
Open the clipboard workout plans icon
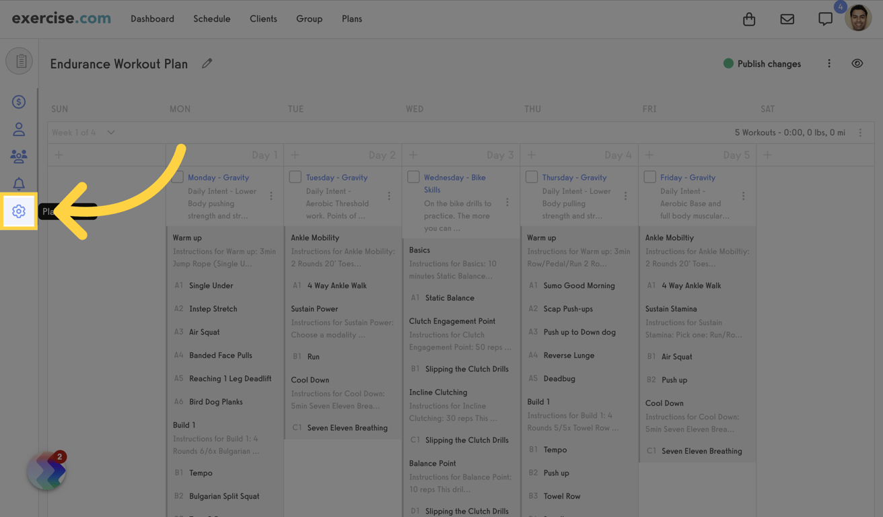19,61
